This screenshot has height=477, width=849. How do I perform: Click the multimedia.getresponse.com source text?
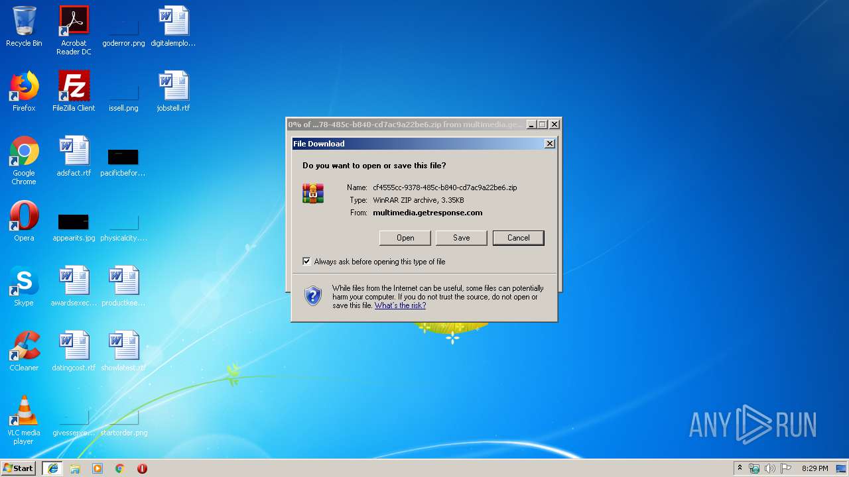point(427,213)
